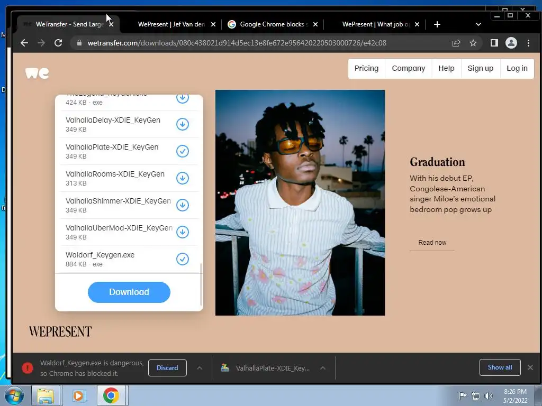Click the taskbar clock showing 8:26 PM

click(x=515, y=396)
